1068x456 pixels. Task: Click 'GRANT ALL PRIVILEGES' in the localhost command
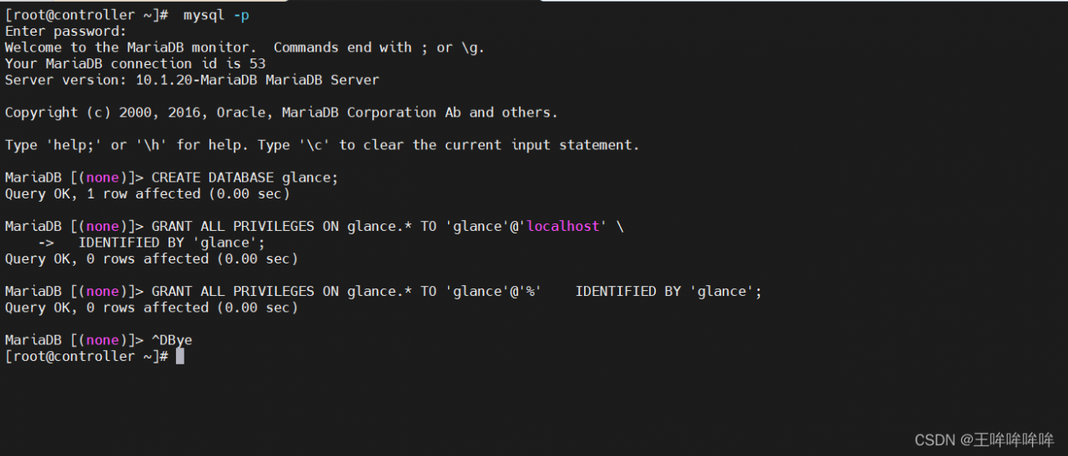pyautogui.click(x=233, y=227)
